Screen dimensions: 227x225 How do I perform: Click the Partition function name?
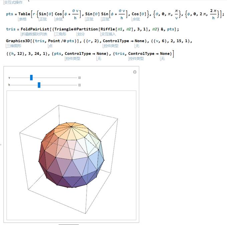[x=87, y=29]
